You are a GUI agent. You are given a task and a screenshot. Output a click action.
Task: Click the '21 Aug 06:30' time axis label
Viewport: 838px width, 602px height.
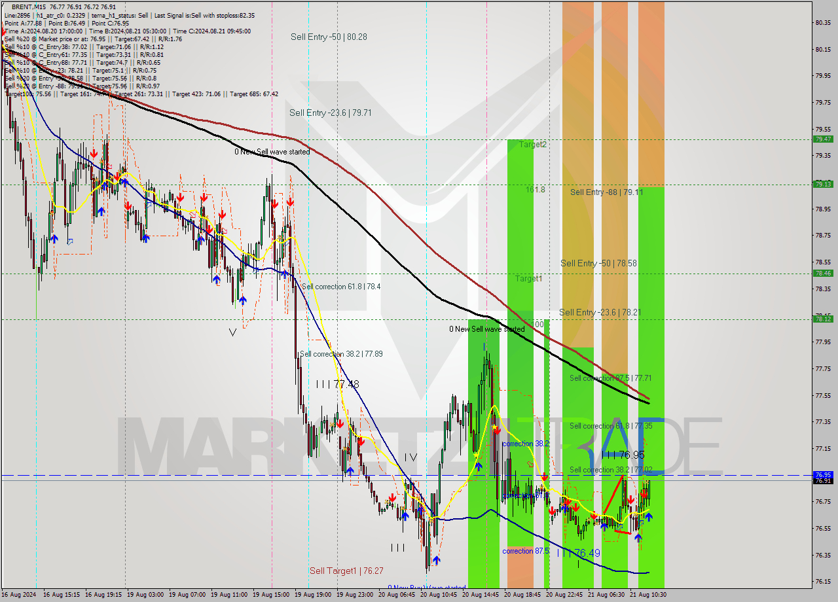(606, 595)
